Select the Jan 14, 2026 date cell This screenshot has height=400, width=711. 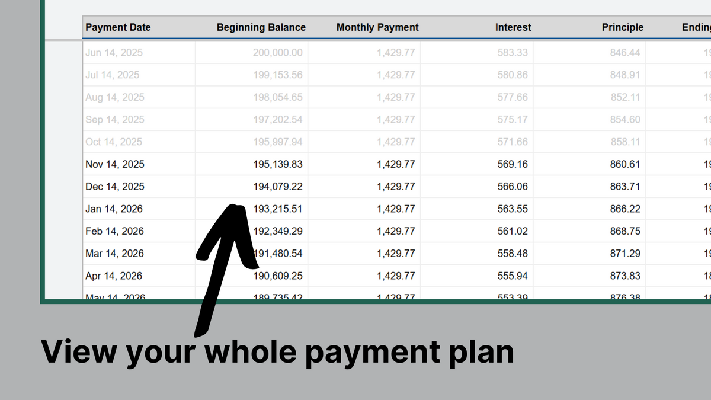coord(139,209)
